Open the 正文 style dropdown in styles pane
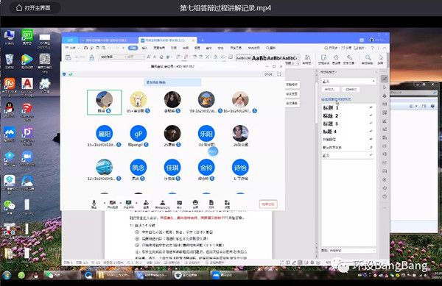Screen dimensions: 442x286 tap(348, 82)
